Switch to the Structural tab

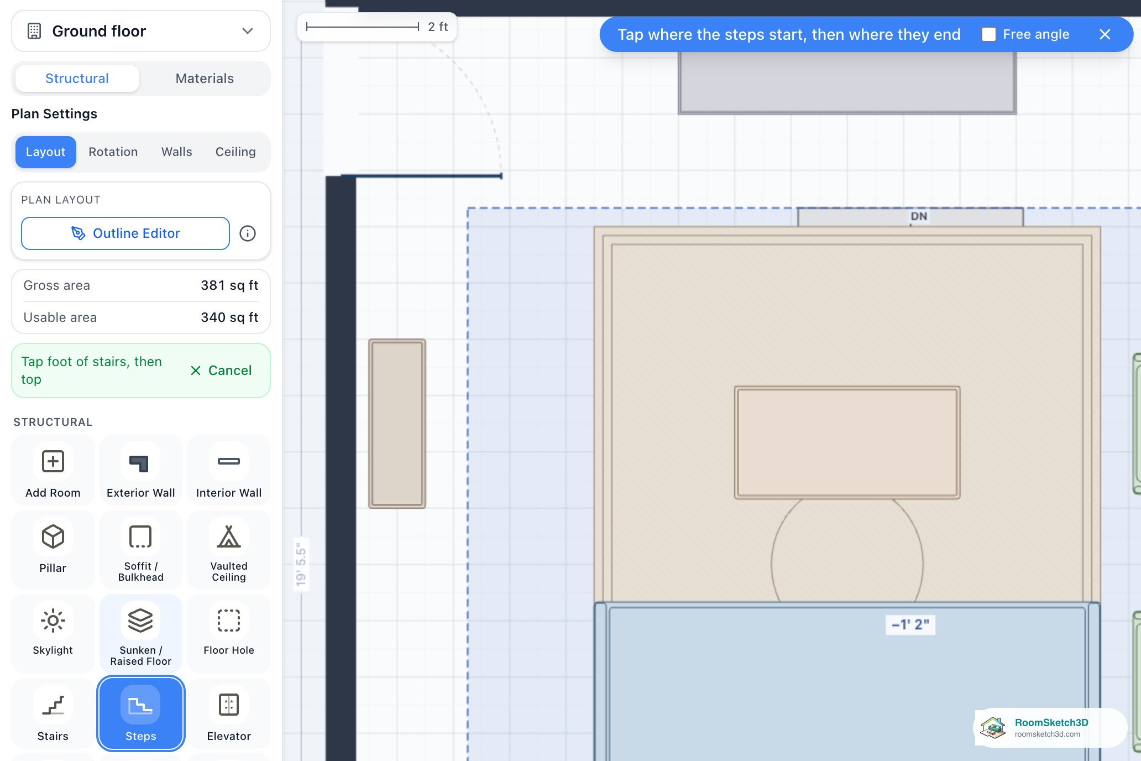(x=77, y=79)
